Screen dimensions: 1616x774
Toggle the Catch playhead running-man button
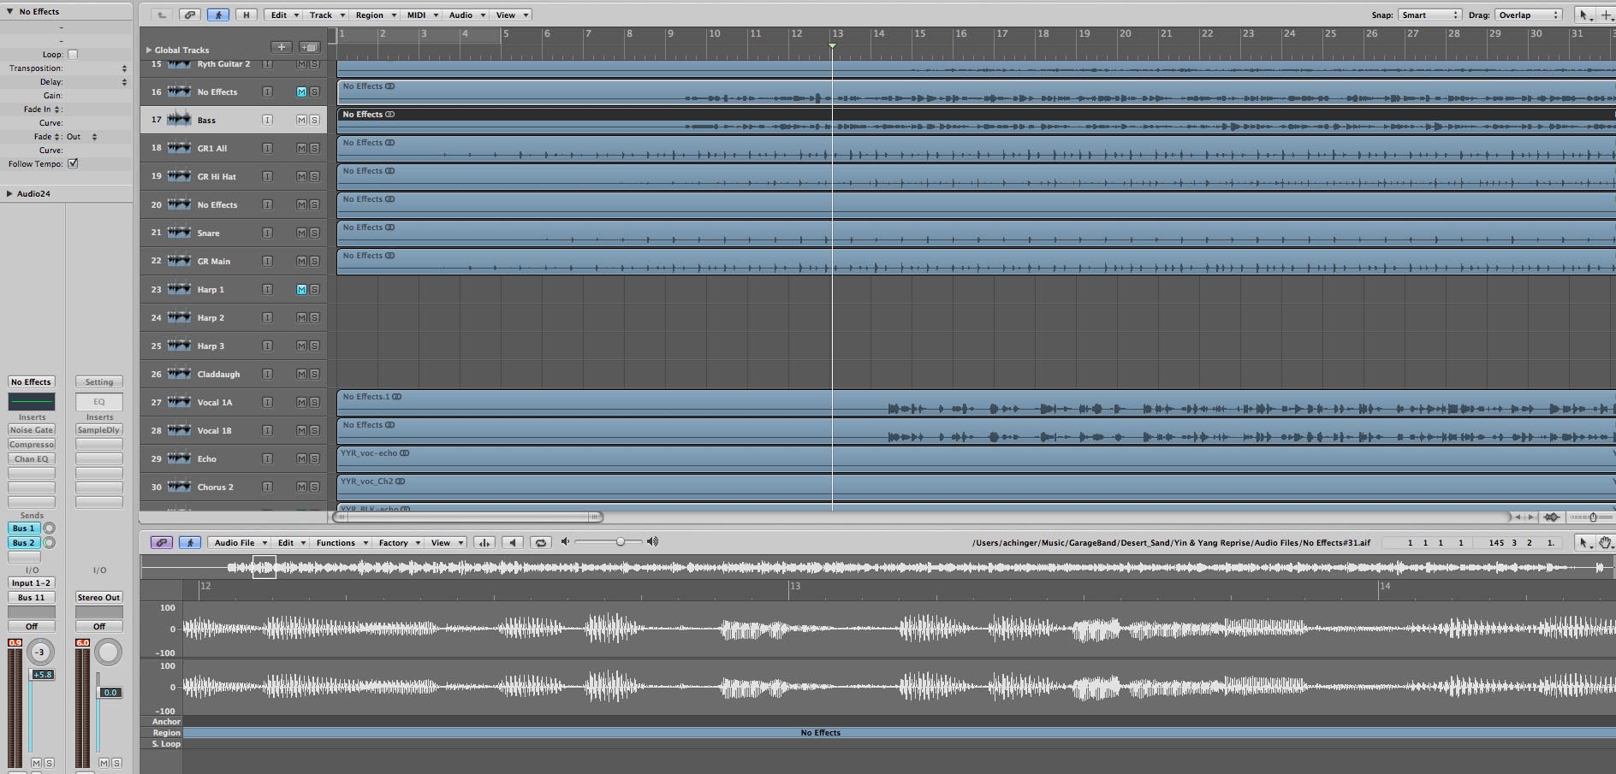(x=218, y=15)
